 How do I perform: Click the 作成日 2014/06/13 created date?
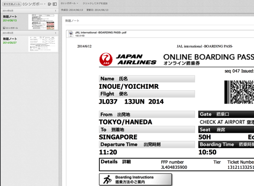[72, 10]
